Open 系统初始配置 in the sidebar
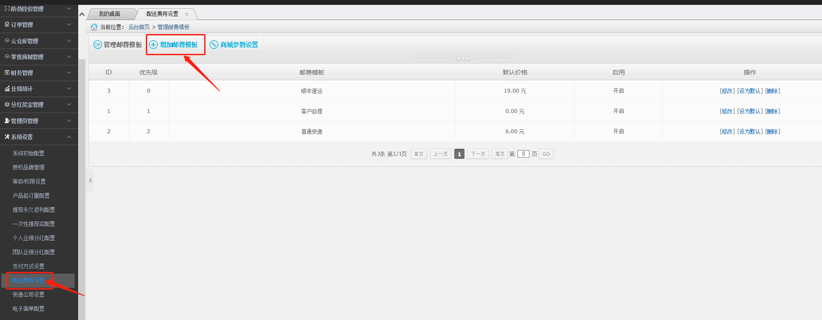 (28, 153)
